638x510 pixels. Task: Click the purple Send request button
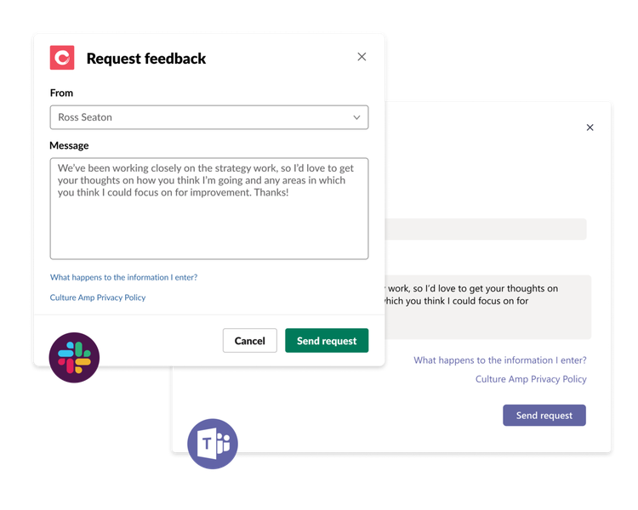544,416
